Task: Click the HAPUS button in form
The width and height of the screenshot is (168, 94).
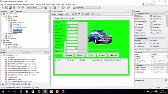Action: pyautogui.click(x=102, y=55)
